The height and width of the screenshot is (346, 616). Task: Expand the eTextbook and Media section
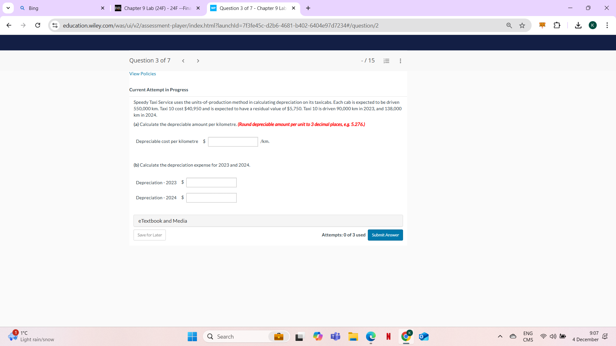pyautogui.click(x=268, y=221)
